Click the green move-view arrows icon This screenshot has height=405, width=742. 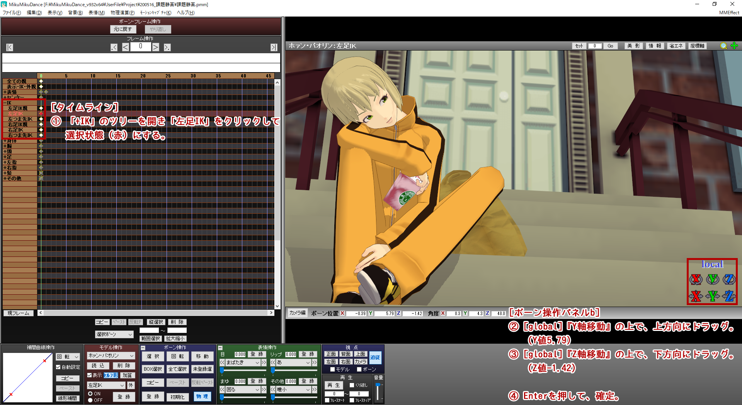coord(734,46)
